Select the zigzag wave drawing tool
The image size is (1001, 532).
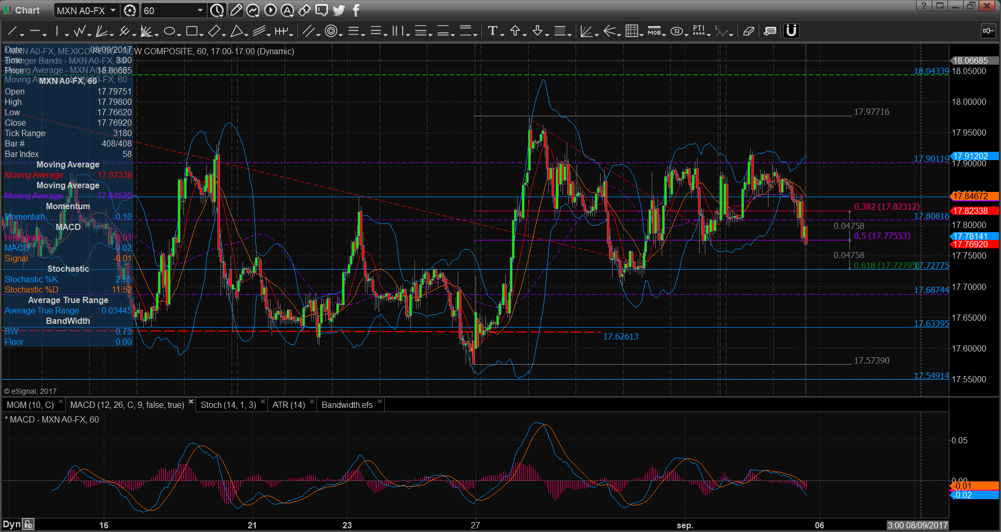pos(79,31)
